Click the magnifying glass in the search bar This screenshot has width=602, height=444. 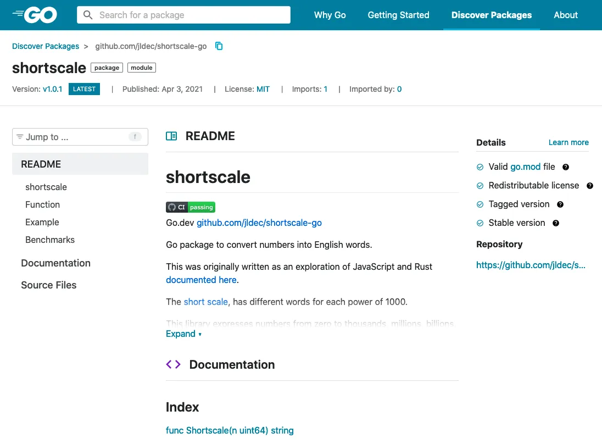point(88,15)
